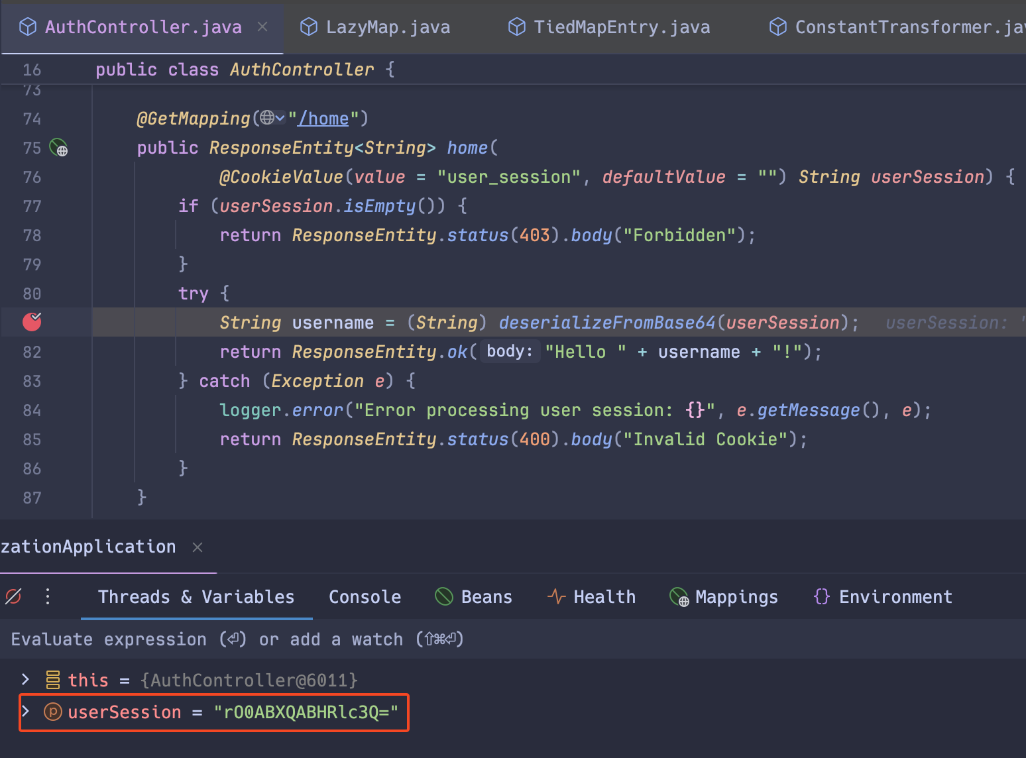This screenshot has width=1026, height=758.
Task: Disable the breakpoint on line 81
Action: [x=32, y=322]
